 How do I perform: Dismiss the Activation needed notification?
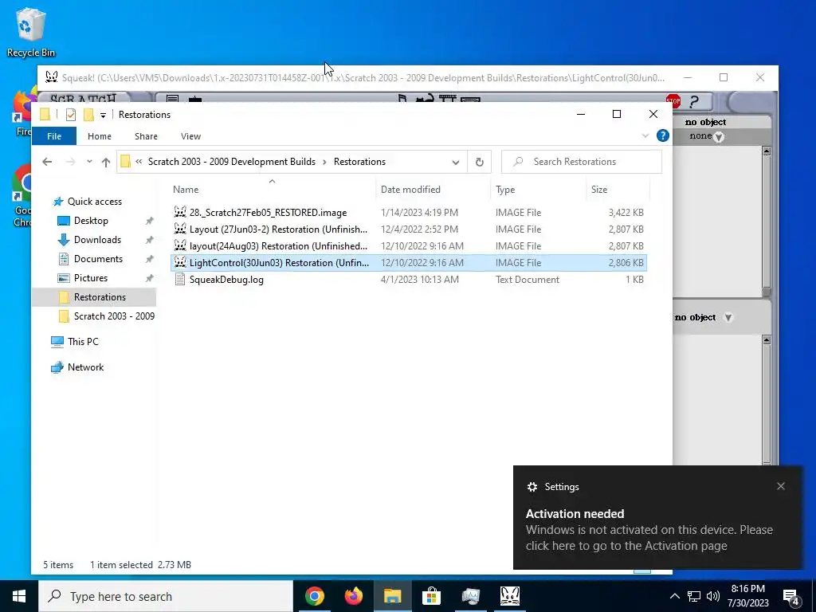pos(781,487)
